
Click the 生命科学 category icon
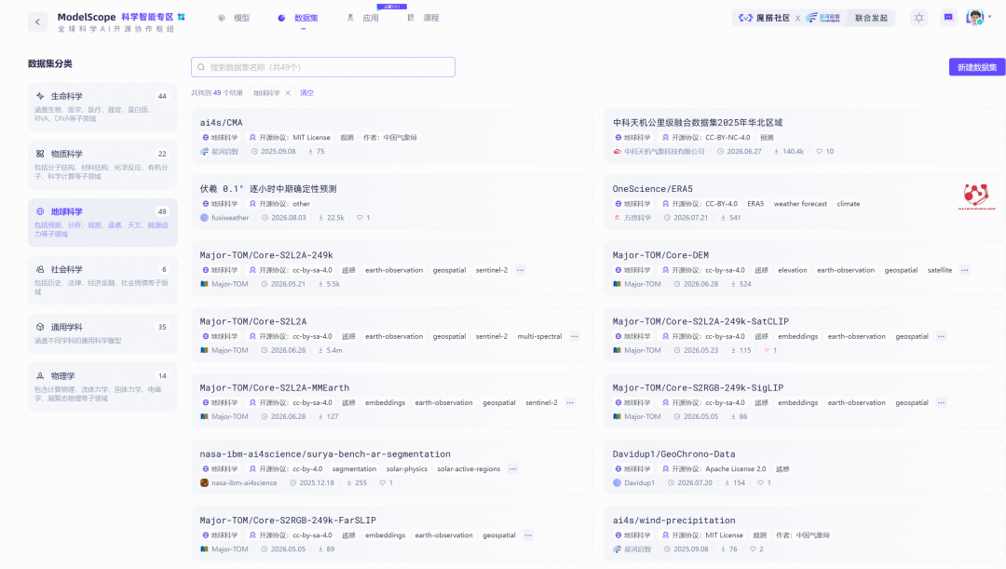click(x=40, y=96)
